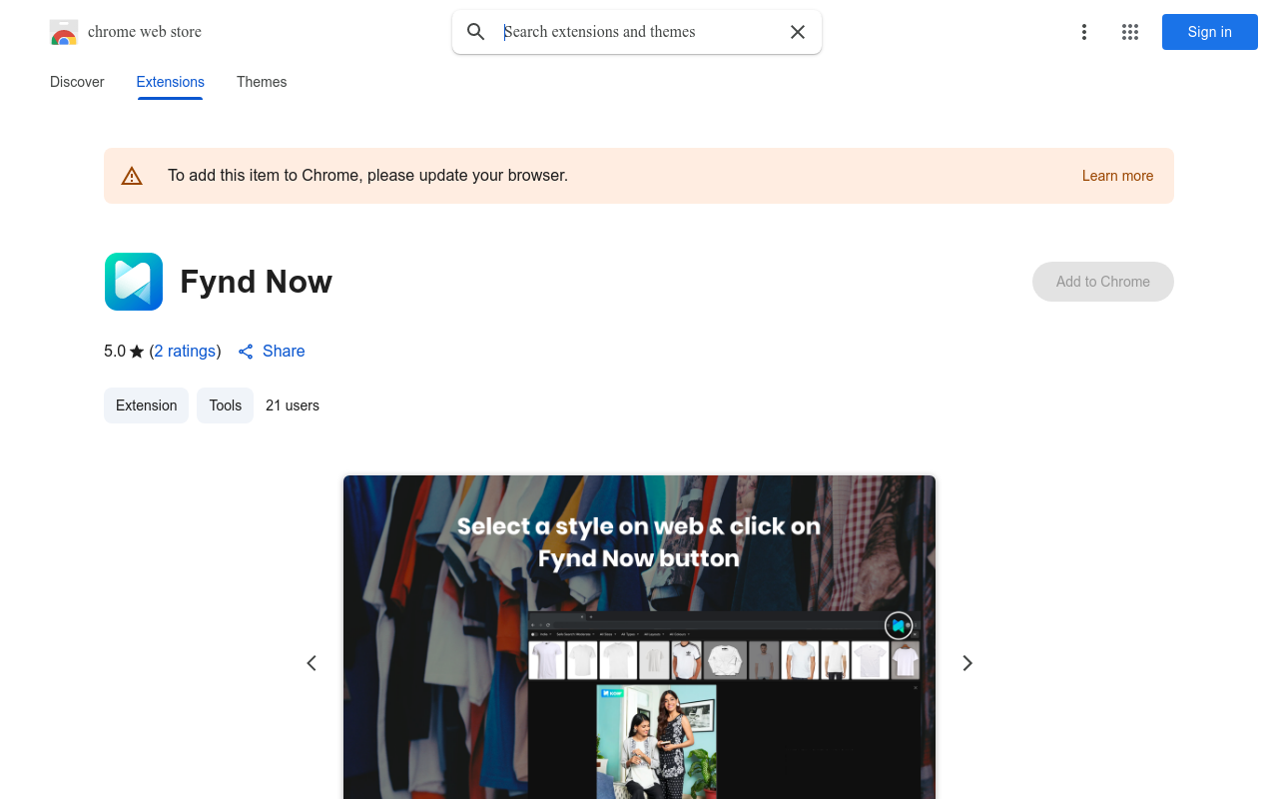The image size is (1278, 799).
Task: Click the Share button
Action: tap(272, 351)
